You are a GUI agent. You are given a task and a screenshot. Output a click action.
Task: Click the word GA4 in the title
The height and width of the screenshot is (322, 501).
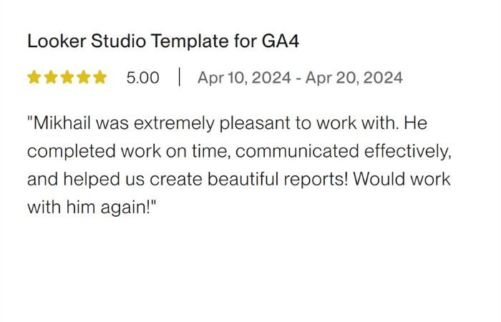point(280,42)
